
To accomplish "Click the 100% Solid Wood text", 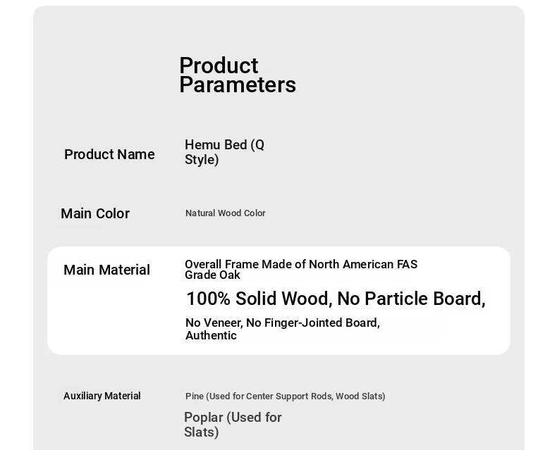I will click(259, 299).
